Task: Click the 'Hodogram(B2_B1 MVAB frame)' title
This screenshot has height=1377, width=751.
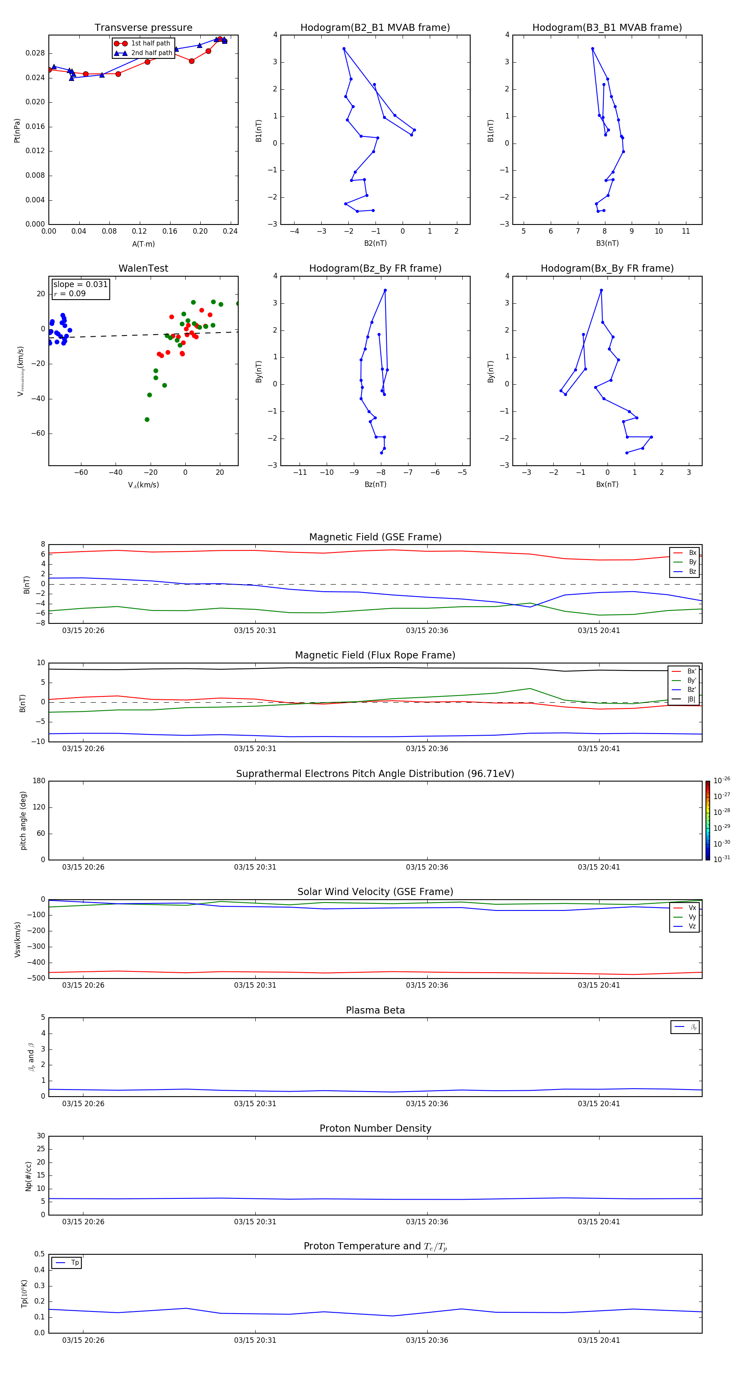Action: [375, 27]
